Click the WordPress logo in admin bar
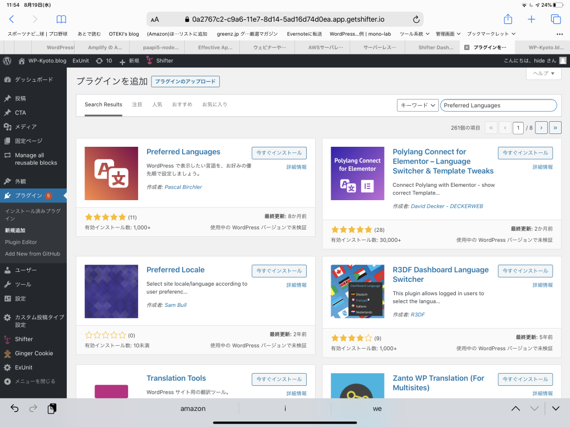 point(7,61)
